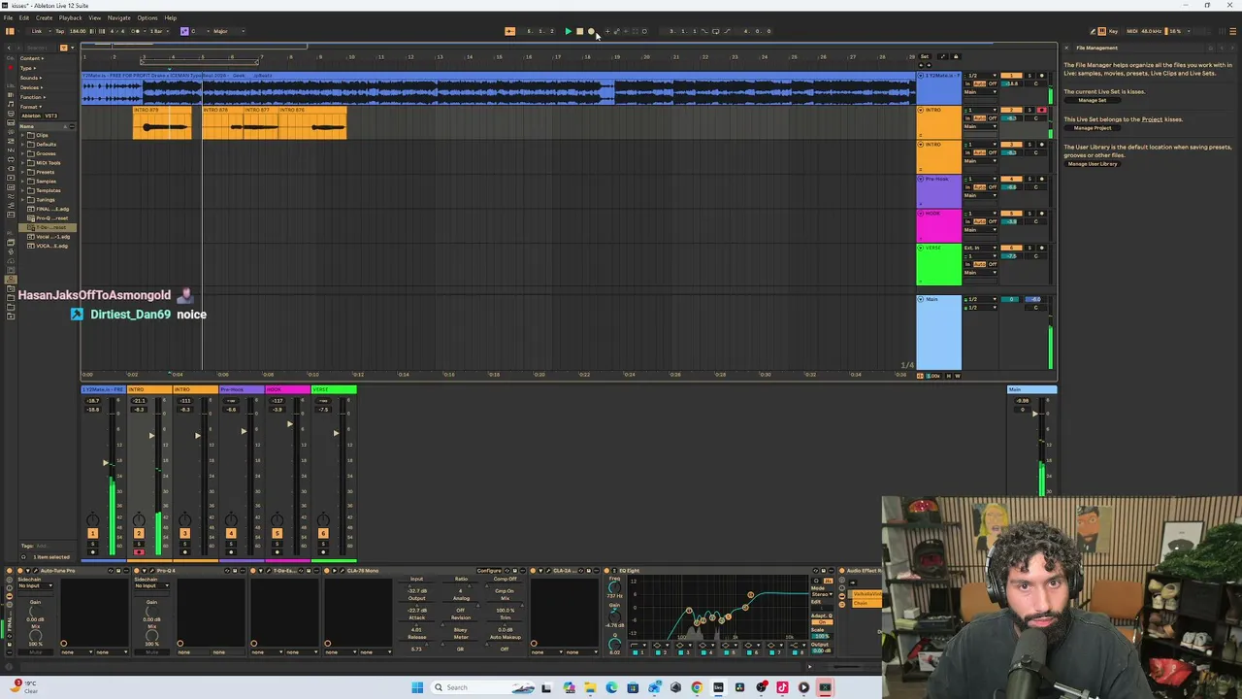
Task: Toggle Key map mode
Action: pyautogui.click(x=1113, y=31)
